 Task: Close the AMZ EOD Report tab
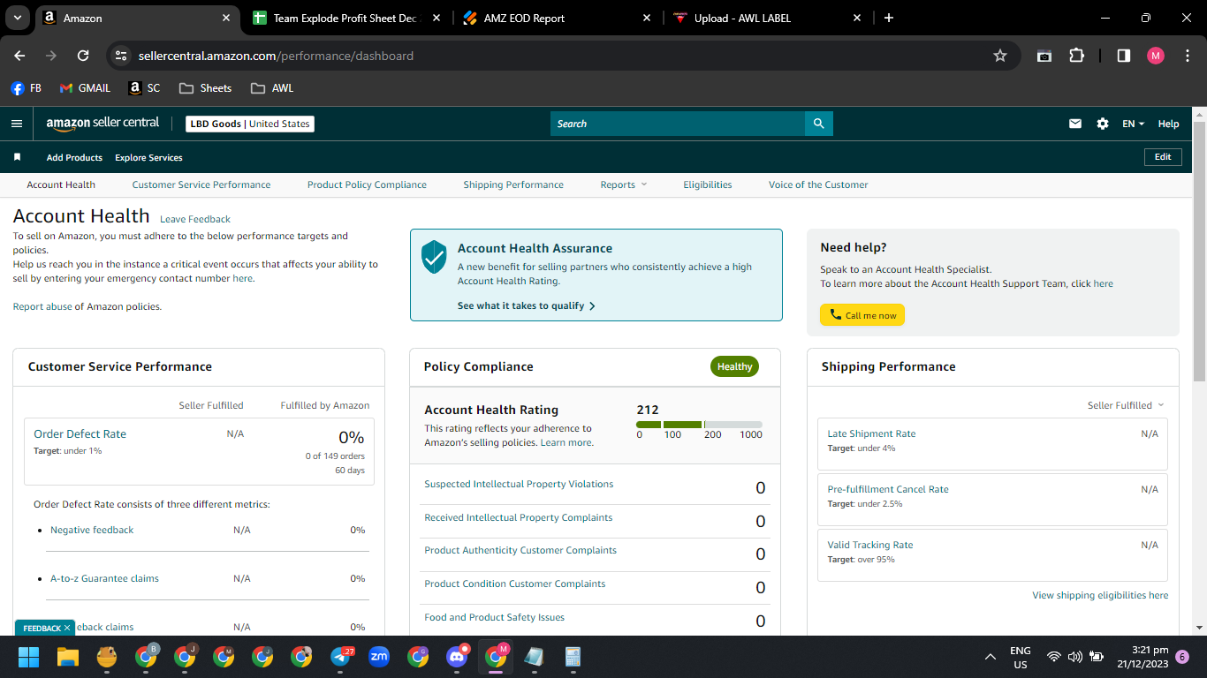pyautogui.click(x=646, y=18)
